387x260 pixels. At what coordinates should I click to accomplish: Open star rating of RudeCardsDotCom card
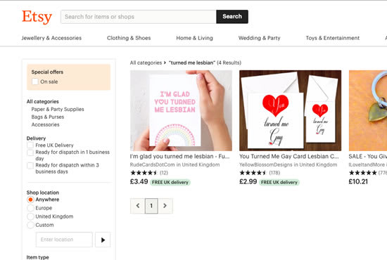pos(144,173)
